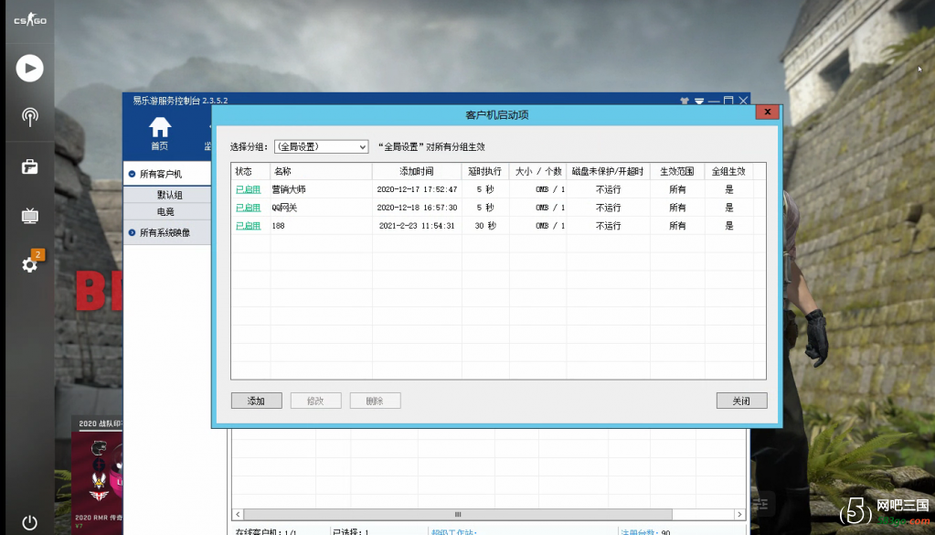Click the 删除 button
Screen dimensions: 935x535
[x=375, y=401]
